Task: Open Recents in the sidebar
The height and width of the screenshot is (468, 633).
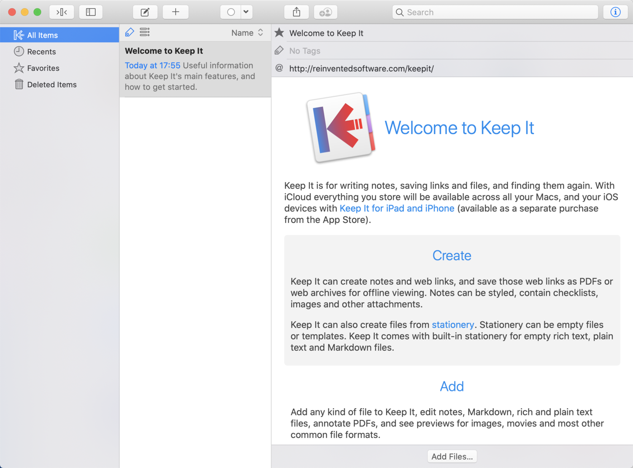Action: click(x=60, y=51)
